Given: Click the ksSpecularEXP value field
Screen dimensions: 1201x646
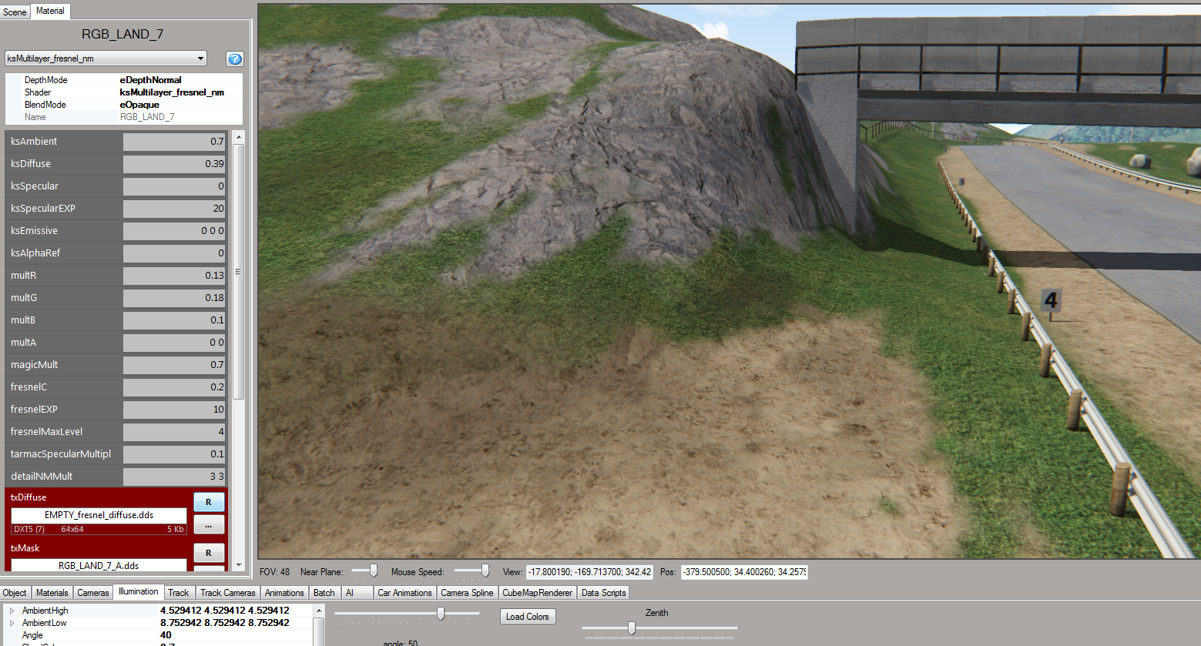Looking at the screenshot, I should pos(174,209).
